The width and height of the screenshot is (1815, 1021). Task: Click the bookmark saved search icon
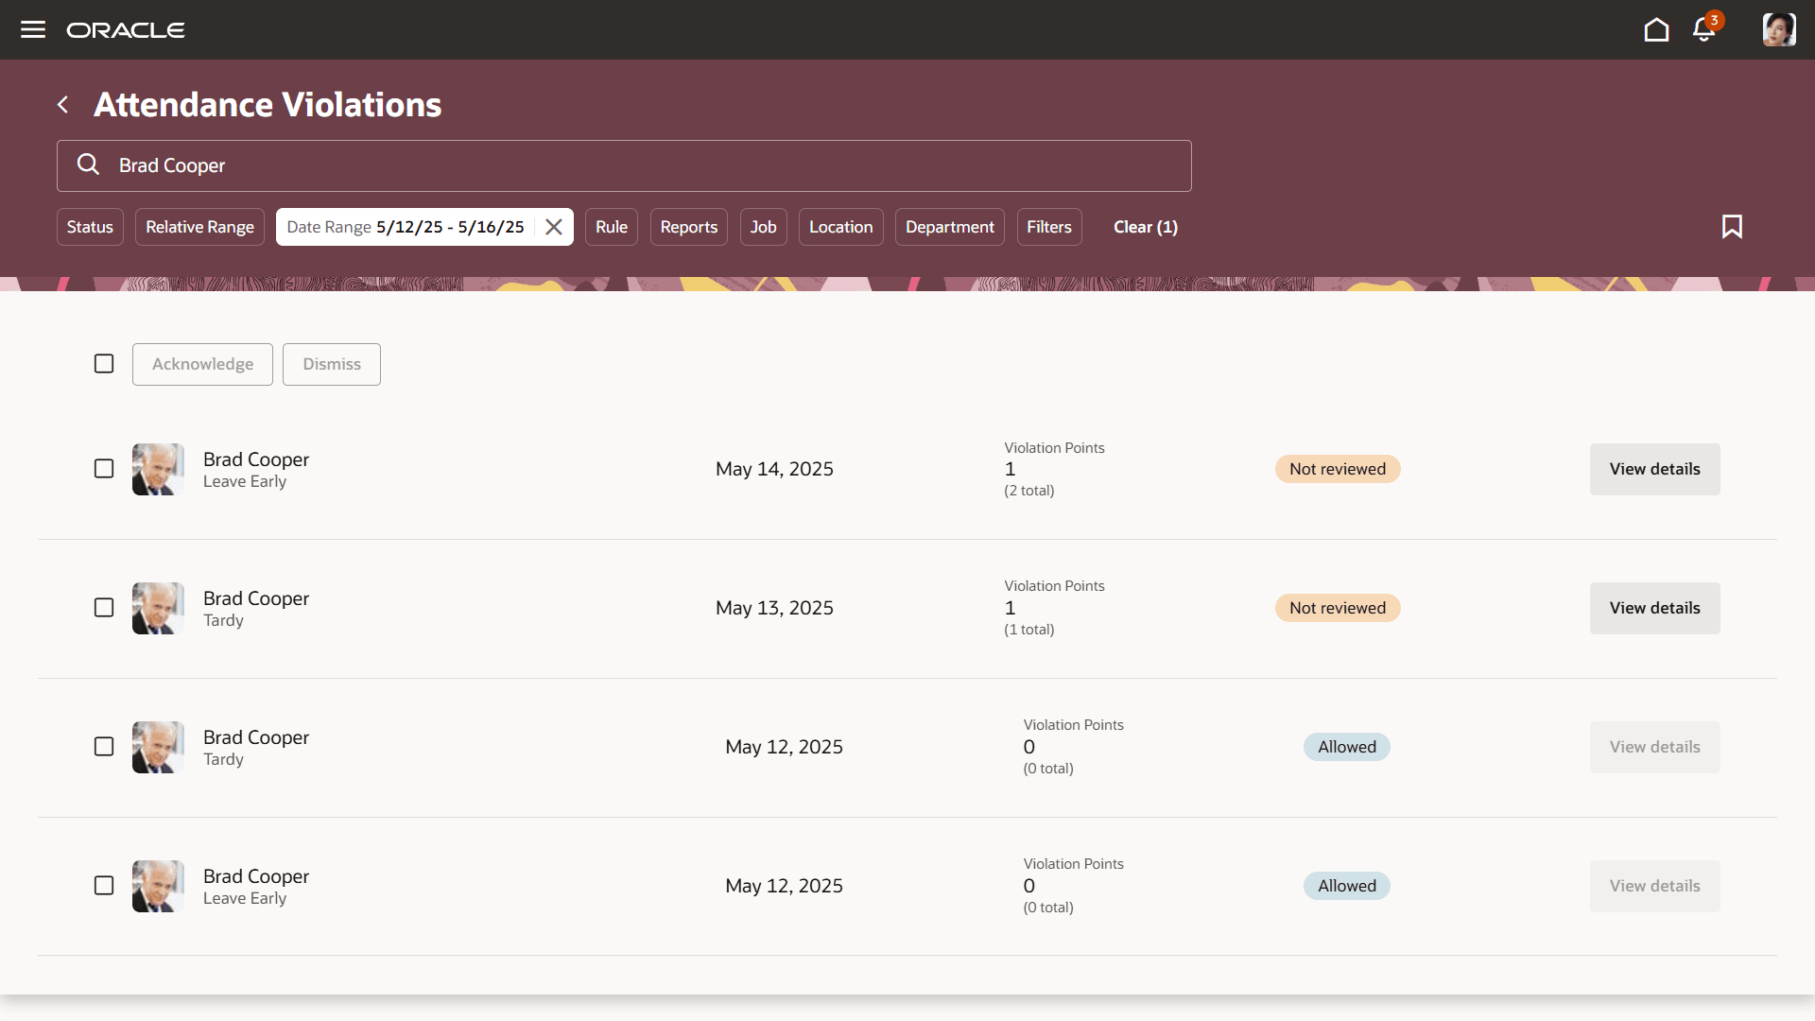(x=1732, y=227)
